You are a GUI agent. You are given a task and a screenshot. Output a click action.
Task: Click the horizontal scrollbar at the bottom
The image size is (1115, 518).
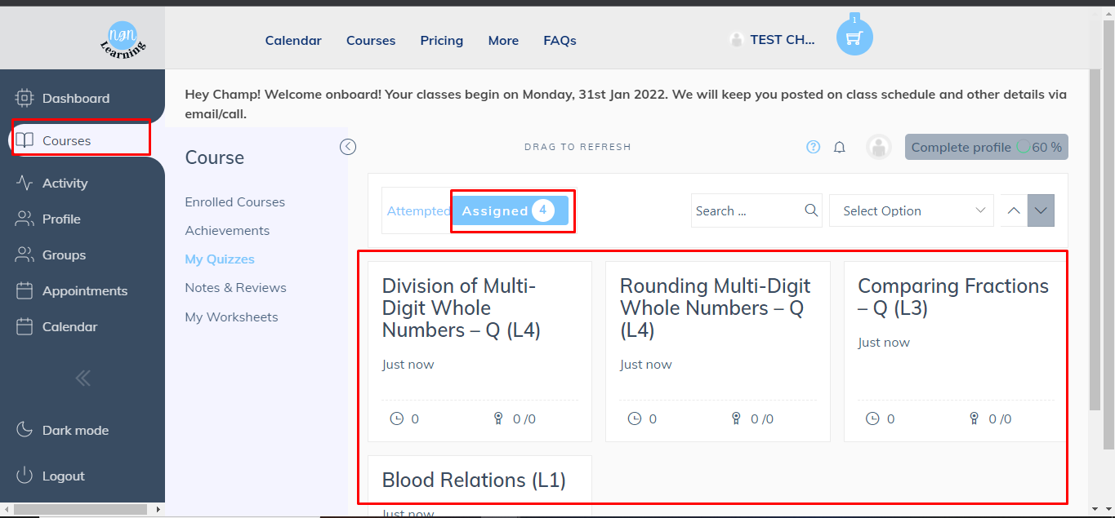(80, 509)
